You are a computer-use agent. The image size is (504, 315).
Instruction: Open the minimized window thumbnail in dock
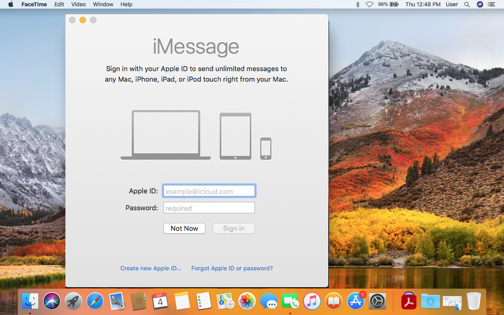pos(452,302)
